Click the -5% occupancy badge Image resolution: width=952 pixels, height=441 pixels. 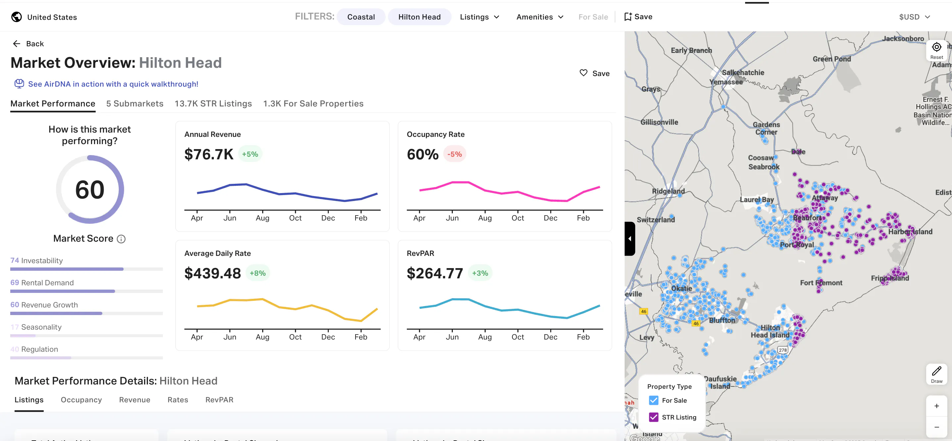pyautogui.click(x=454, y=154)
